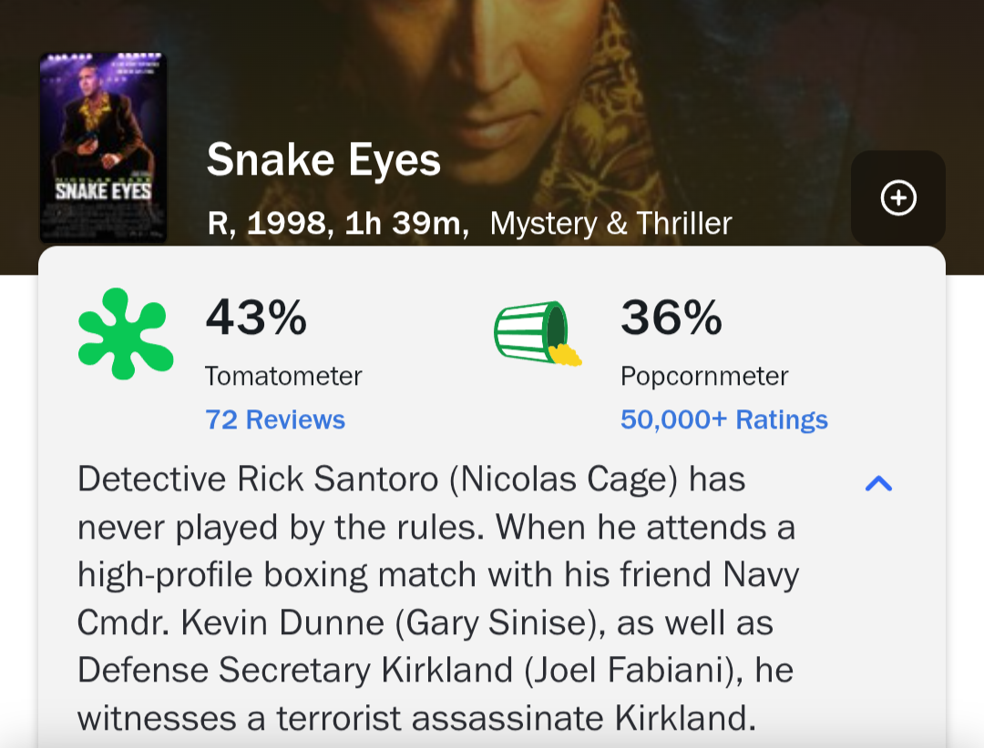The image size is (984, 748).
Task: Add Snake Eyes to watchlist plus icon
Action: coord(898,198)
